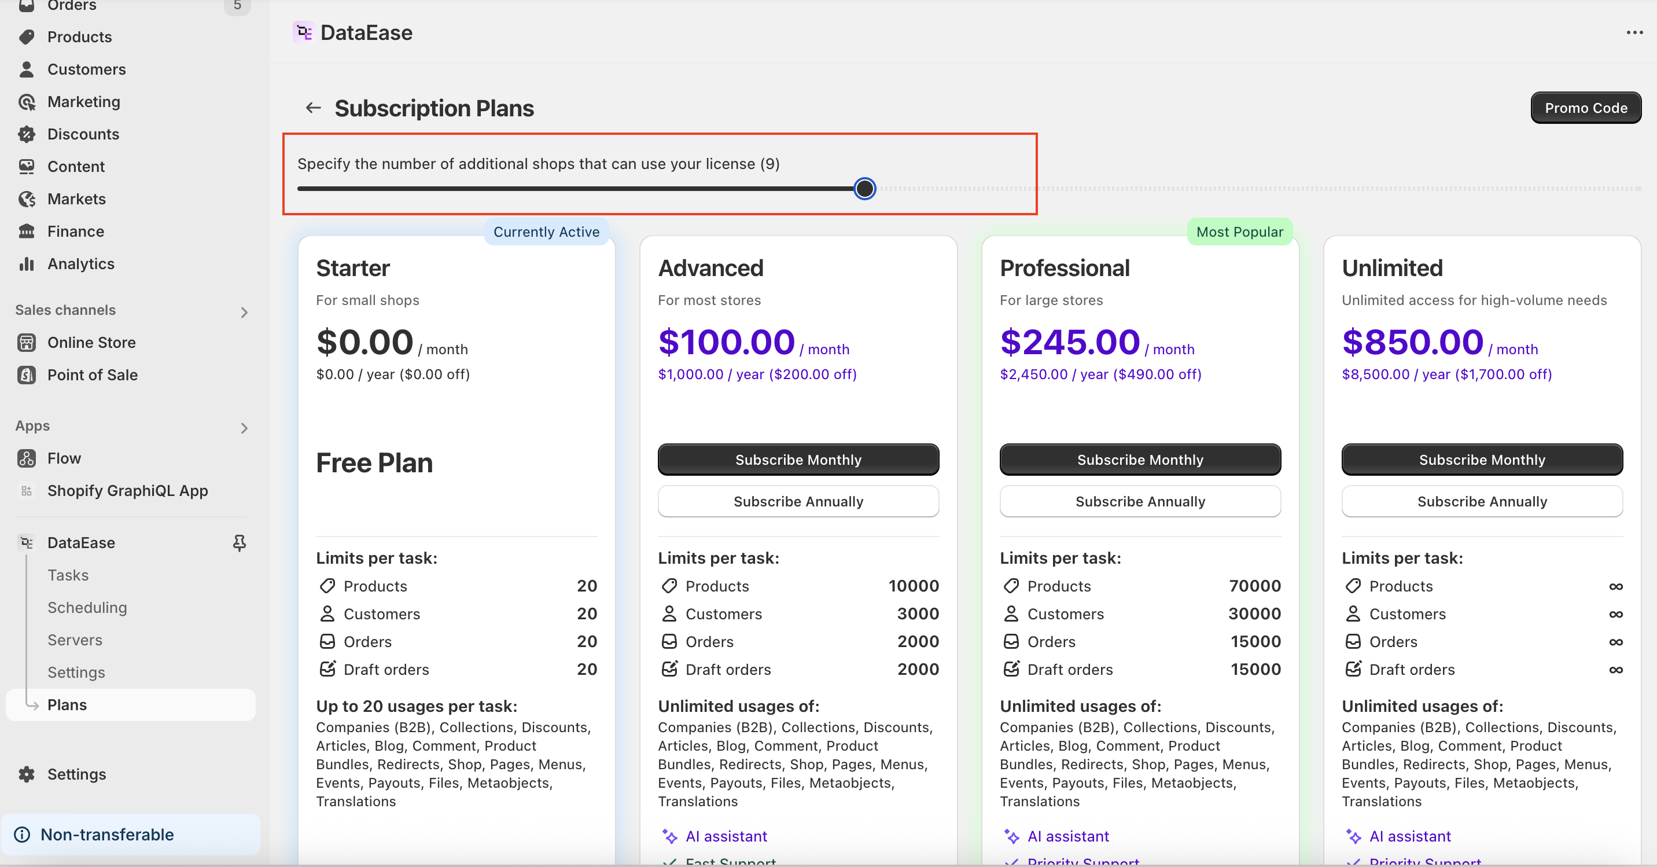
Task: Open the Servers page under DataEase
Action: tap(75, 640)
